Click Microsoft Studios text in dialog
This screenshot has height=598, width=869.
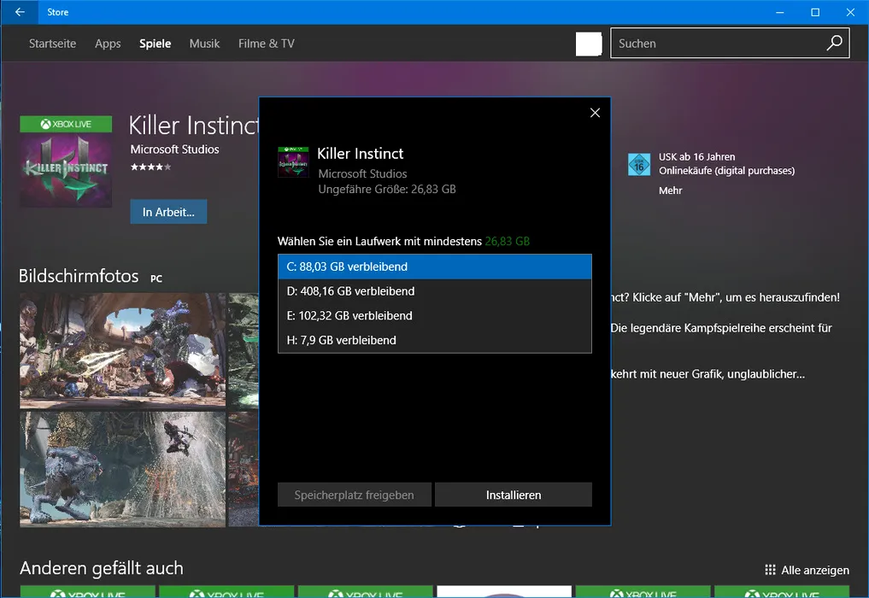click(362, 173)
